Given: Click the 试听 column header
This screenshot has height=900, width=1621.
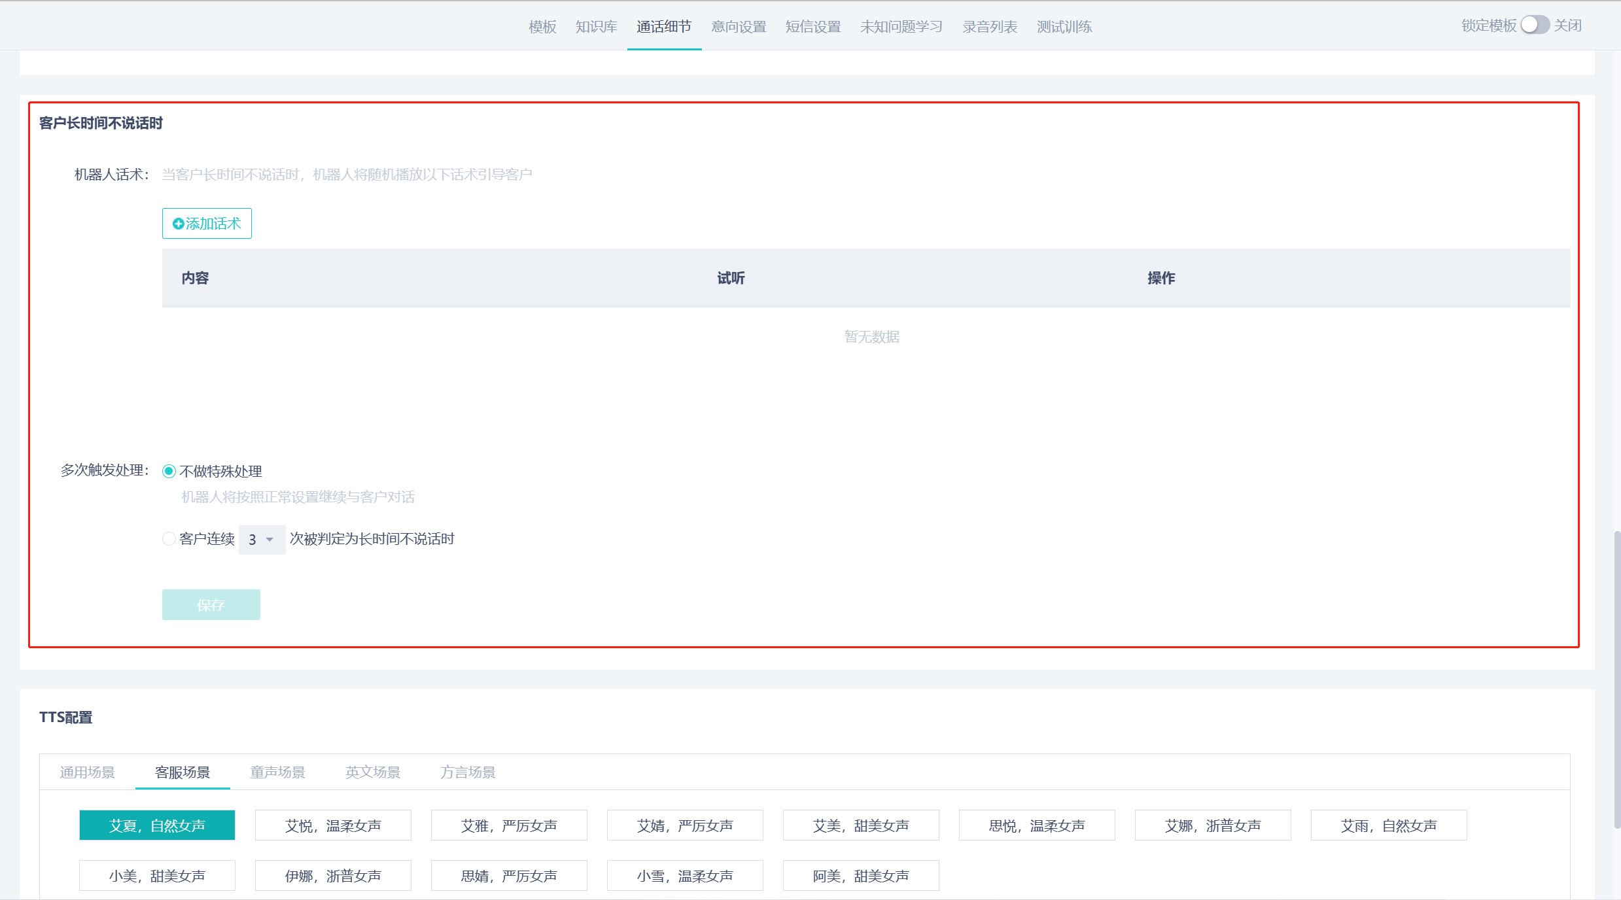Looking at the screenshot, I should (x=731, y=278).
